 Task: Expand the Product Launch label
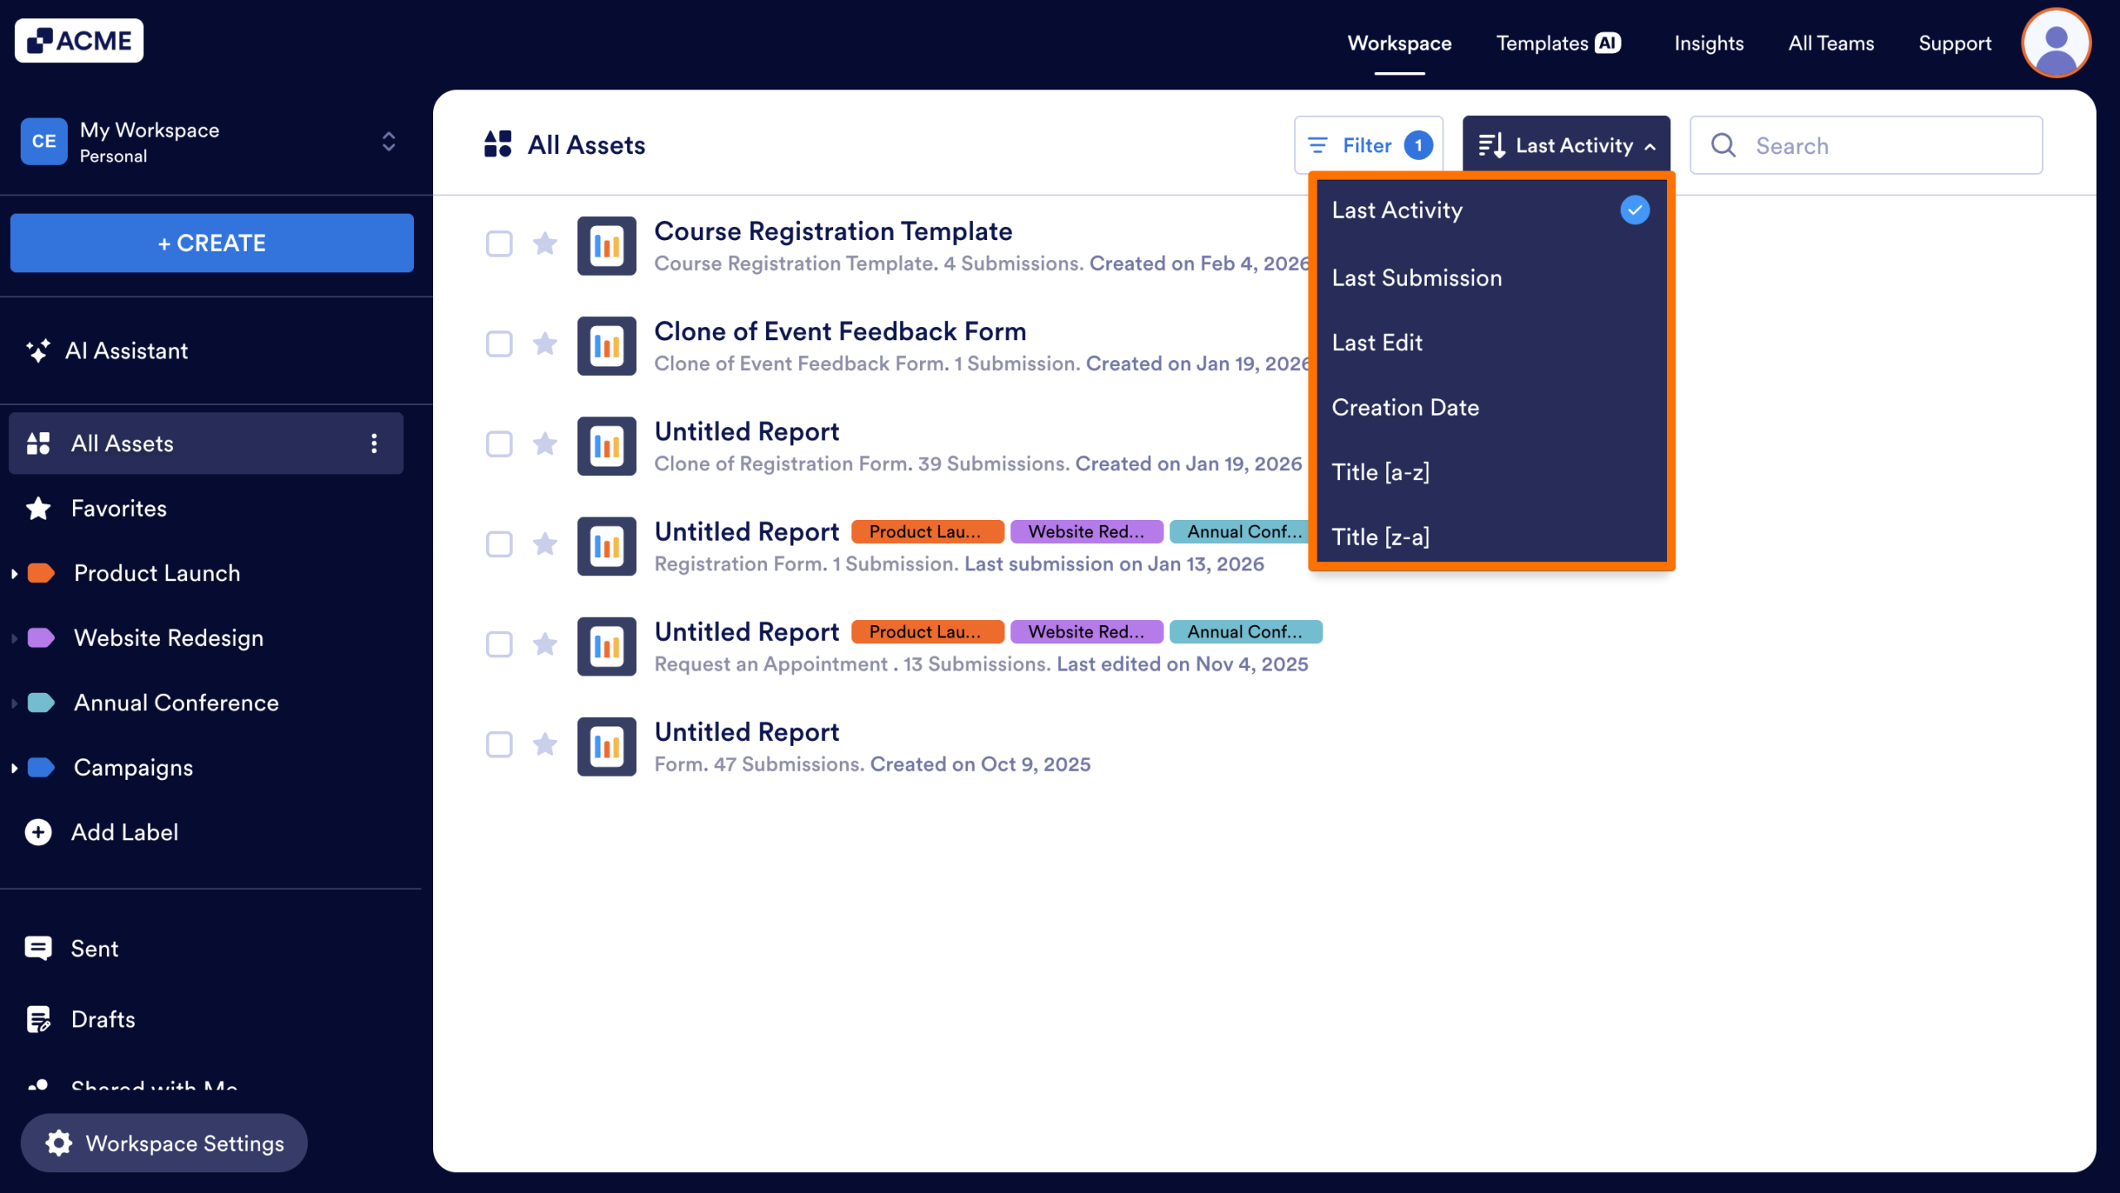click(13, 572)
